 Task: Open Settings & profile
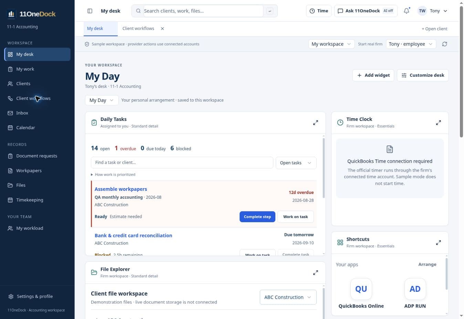tap(37, 296)
